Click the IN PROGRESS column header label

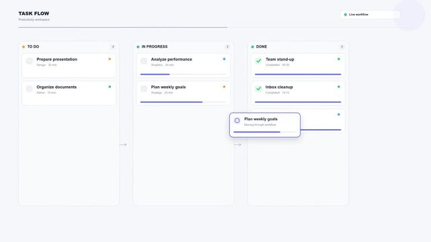point(155,46)
